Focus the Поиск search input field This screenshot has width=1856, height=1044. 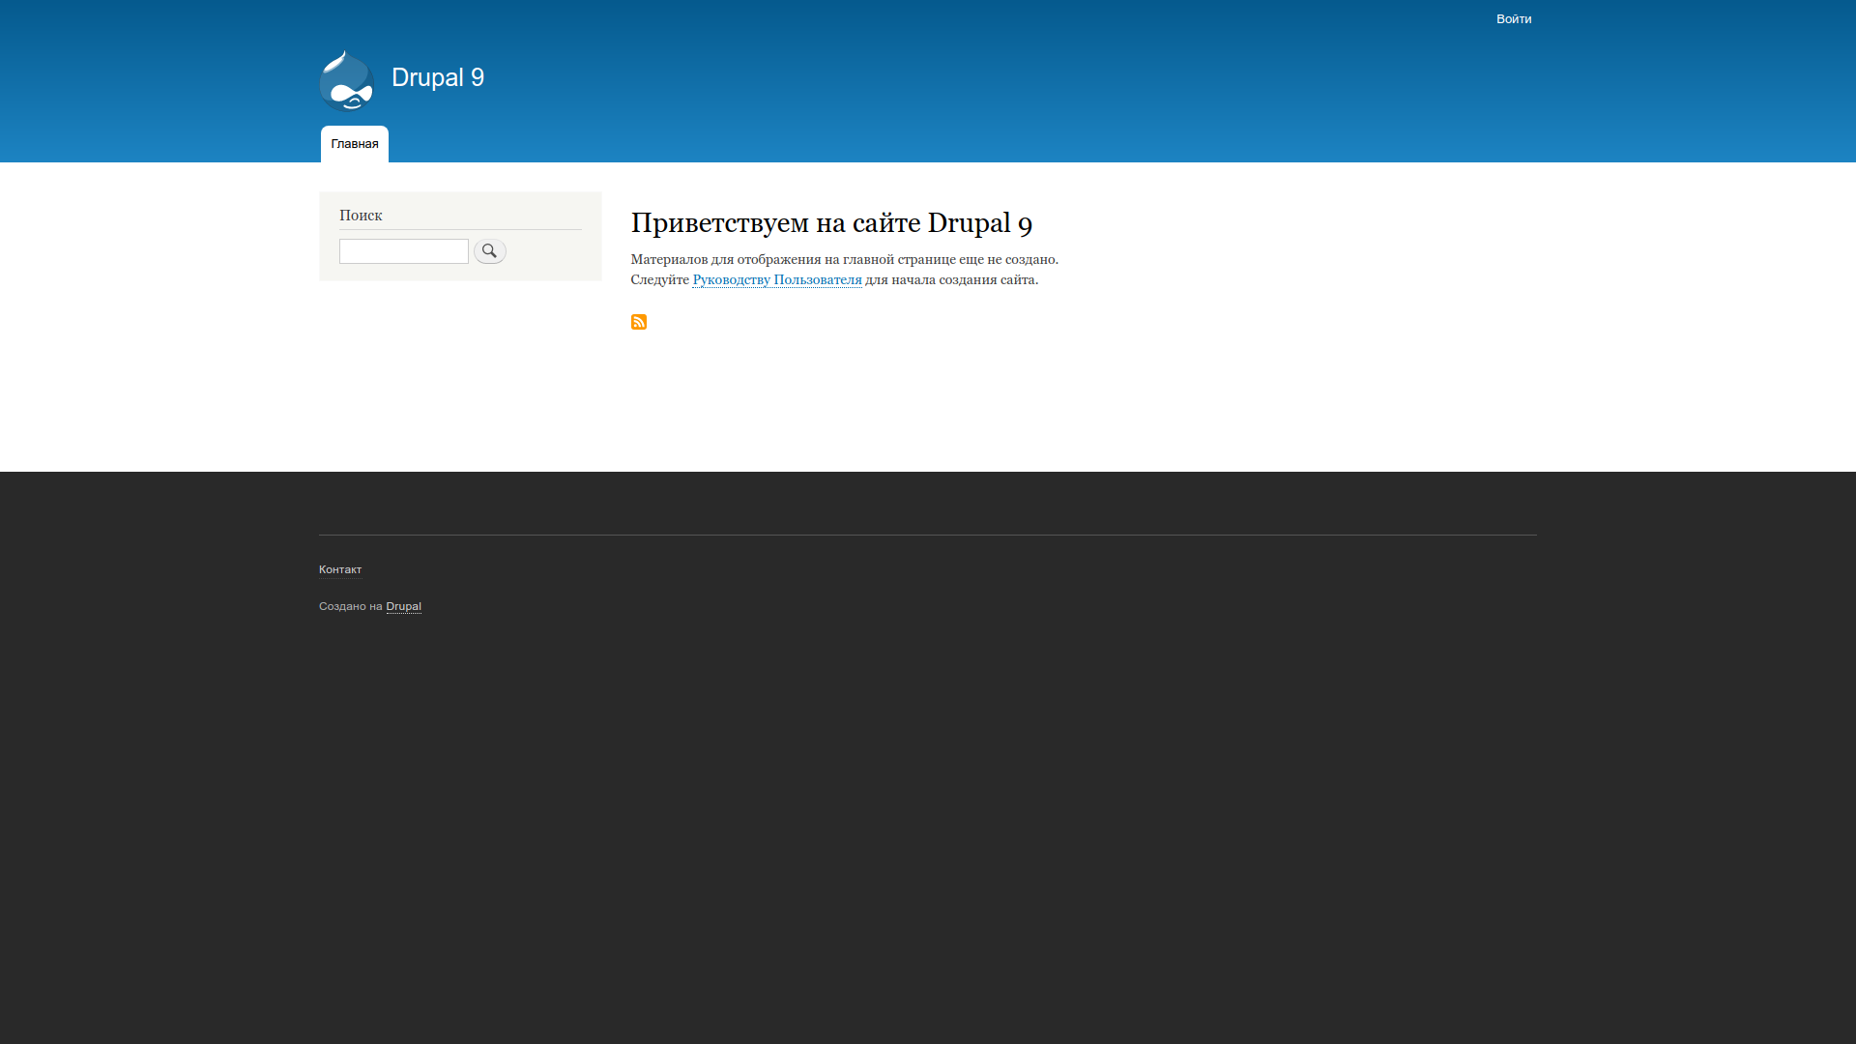404,251
